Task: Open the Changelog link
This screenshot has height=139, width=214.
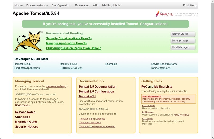Action: pyautogui.click(x=23, y=117)
